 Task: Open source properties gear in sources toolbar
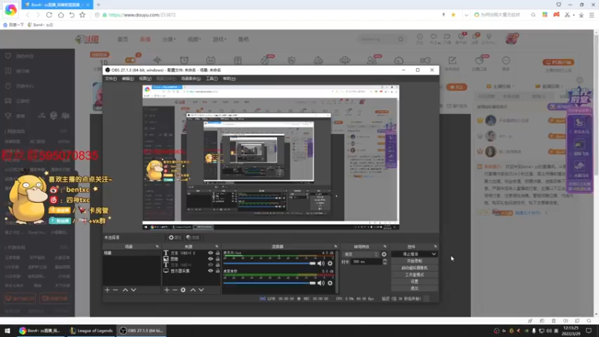(183, 290)
